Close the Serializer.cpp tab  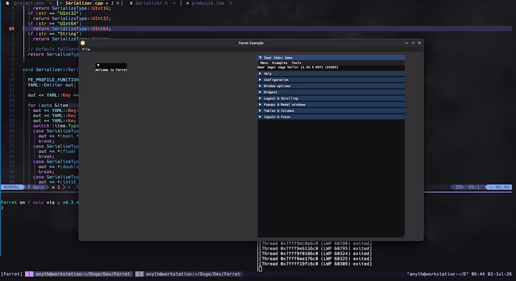coord(118,3)
